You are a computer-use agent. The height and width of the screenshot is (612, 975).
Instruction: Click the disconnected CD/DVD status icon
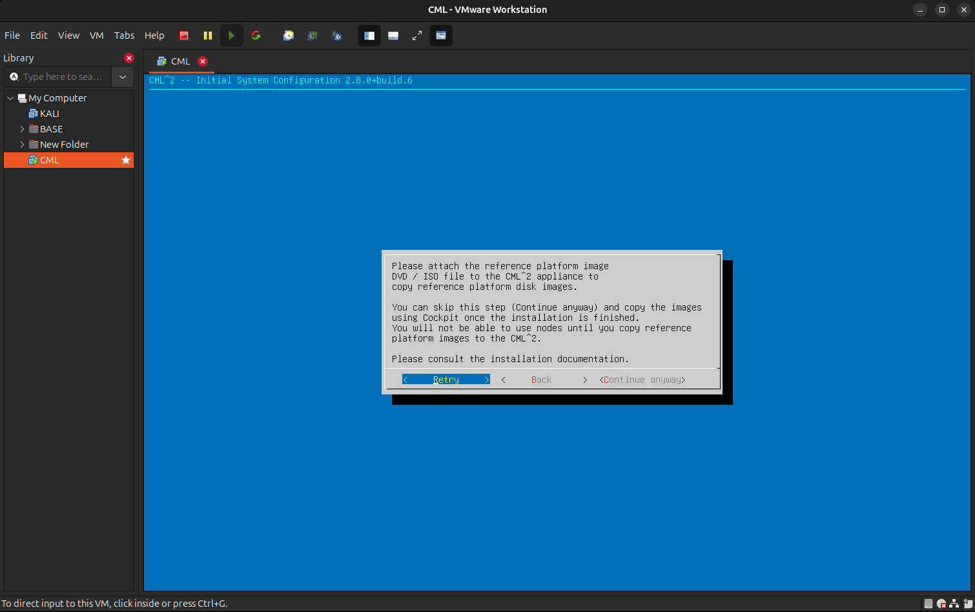click(x=941, y=604)
